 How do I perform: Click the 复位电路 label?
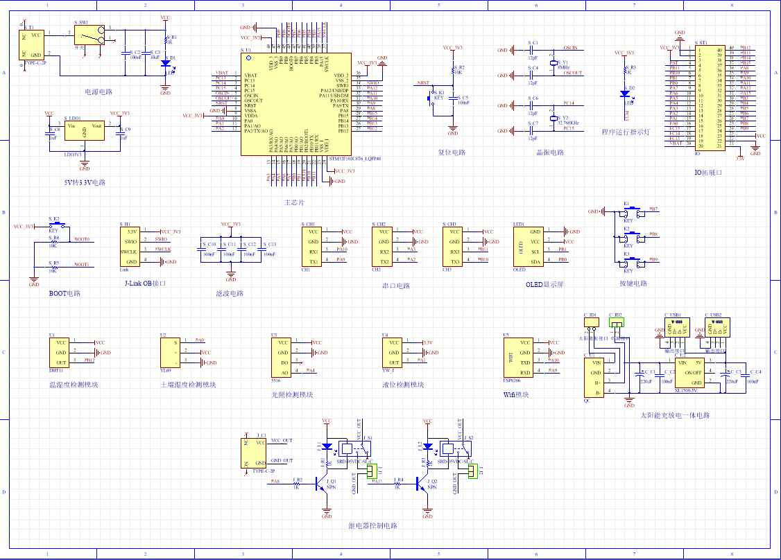coord(452,152)
